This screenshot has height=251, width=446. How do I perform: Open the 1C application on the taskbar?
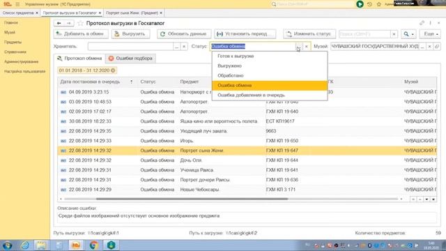(x=76, y=245)
